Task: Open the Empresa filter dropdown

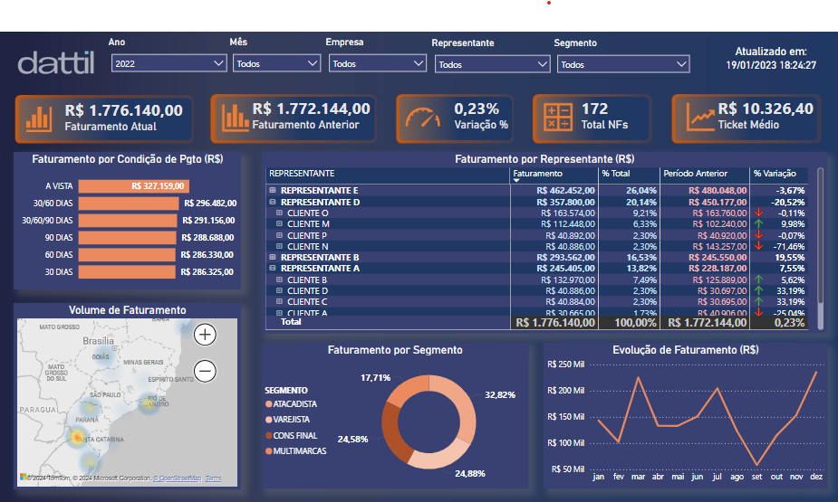Action: [x=377, y=63]
